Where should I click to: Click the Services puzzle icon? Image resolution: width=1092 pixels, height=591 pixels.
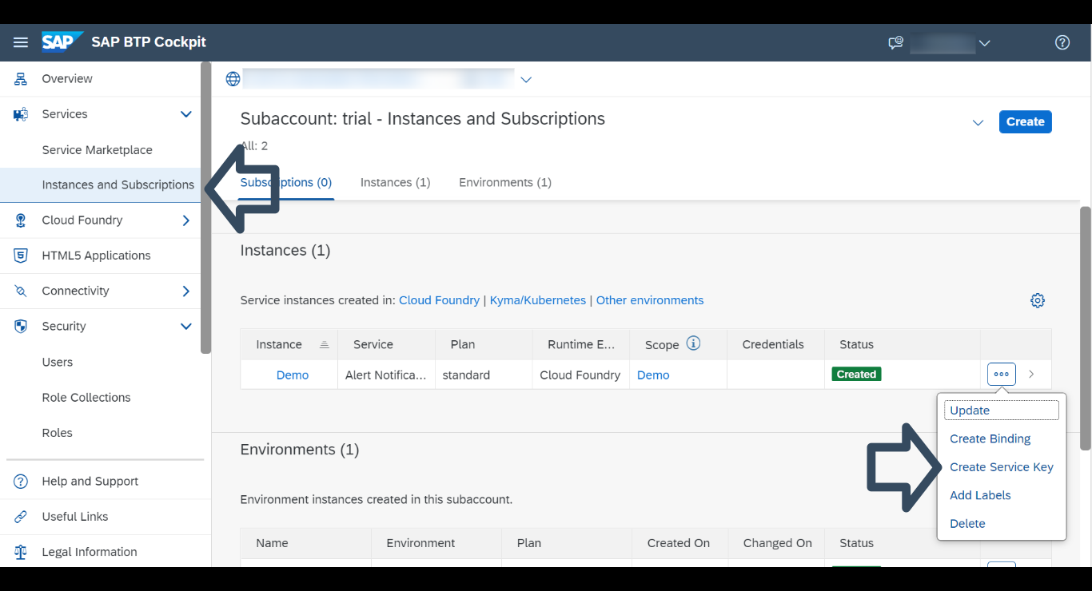click(21, 114)
